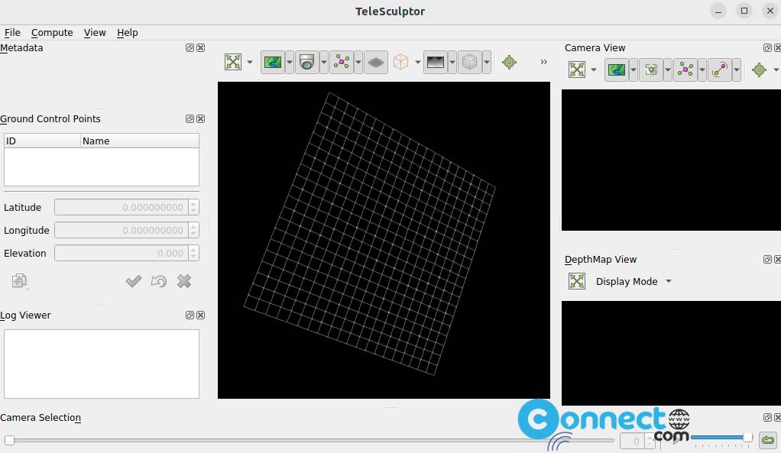Image resolution: width=781 pixels, height=453 pixels.
Task: Click the Name column header
Action: click(x=139, y=141)
